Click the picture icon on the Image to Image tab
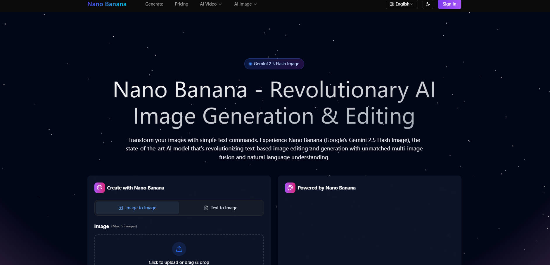This screenshot has height=265, width=550. pyautogui.click(x=121, y=208)
